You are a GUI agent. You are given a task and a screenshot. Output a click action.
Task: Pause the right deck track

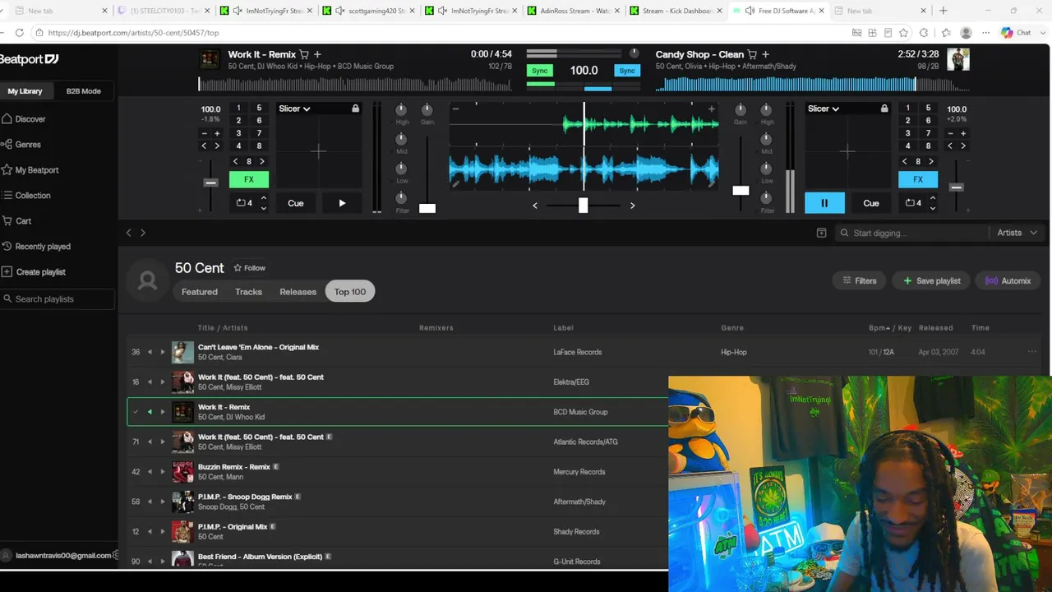point(824,203)
